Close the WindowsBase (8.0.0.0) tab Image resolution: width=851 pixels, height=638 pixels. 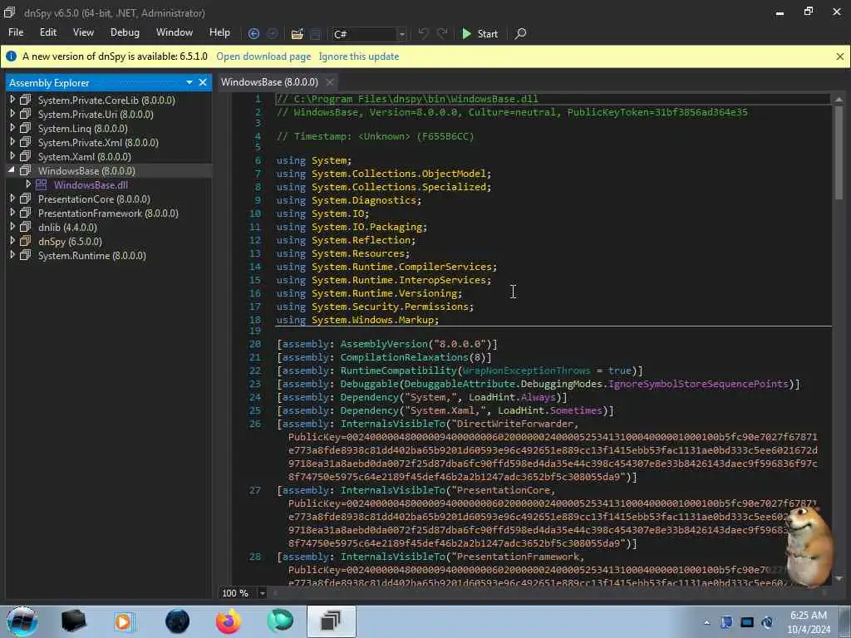(329, 82)
